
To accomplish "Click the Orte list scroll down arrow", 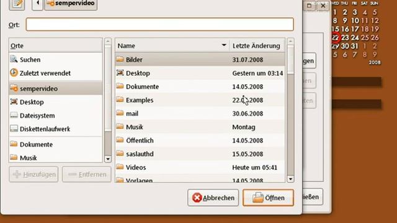I will click(x=108, y=159).
